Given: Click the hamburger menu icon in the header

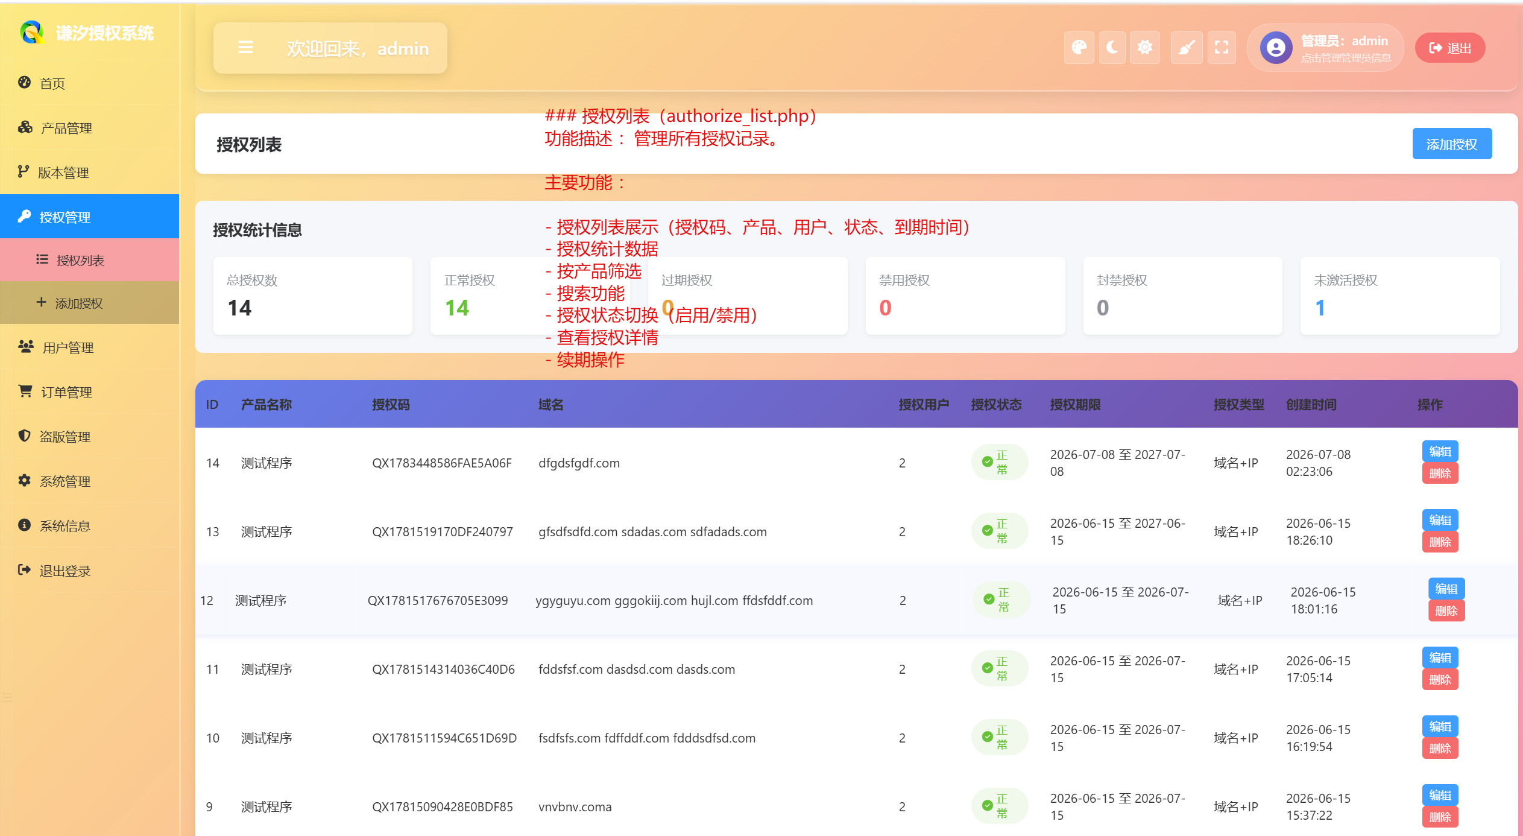Looking at the screenshot, I should pos(245,47).
